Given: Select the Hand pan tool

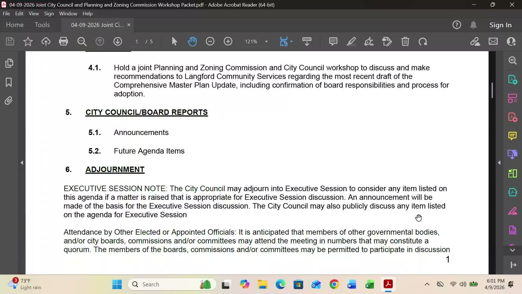Looking at the screenshot, I should (192, 41).
